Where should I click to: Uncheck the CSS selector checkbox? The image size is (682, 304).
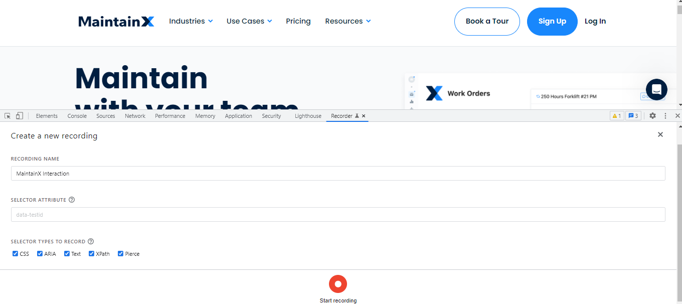tap(15, 254)
